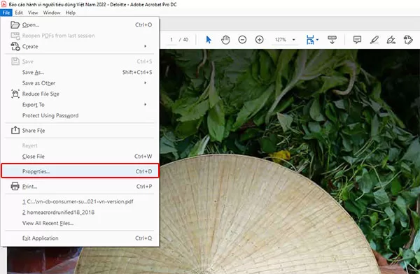
Task: Open the Help menu
Action: [x=71, y=13]
